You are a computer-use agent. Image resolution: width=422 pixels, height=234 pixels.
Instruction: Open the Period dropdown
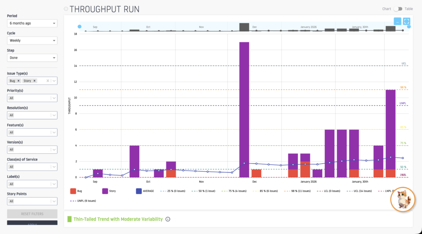[x=32, y=23]
